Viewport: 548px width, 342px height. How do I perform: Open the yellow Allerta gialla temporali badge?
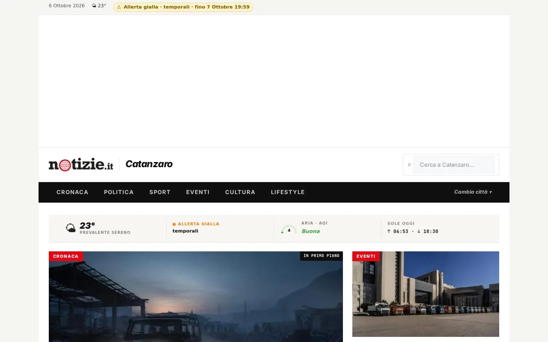tap(183, 7)
